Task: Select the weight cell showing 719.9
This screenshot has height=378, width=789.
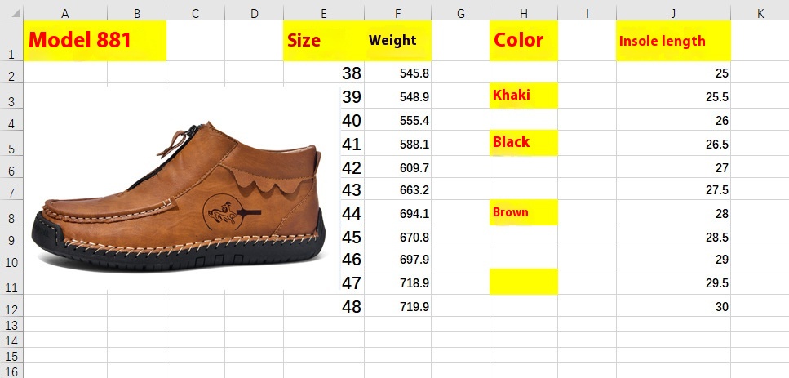Action: coord(397,306)
